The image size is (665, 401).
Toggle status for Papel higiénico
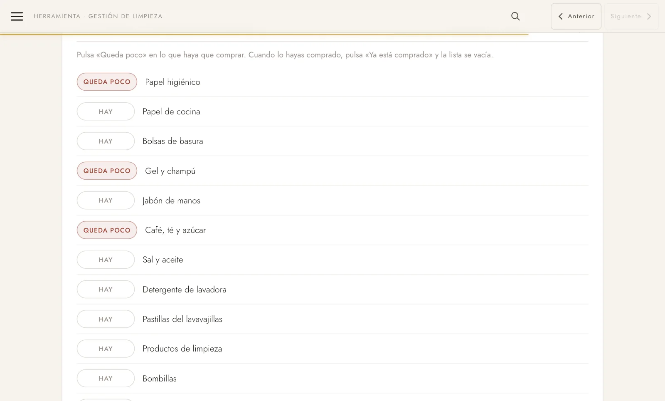point(107,82)
